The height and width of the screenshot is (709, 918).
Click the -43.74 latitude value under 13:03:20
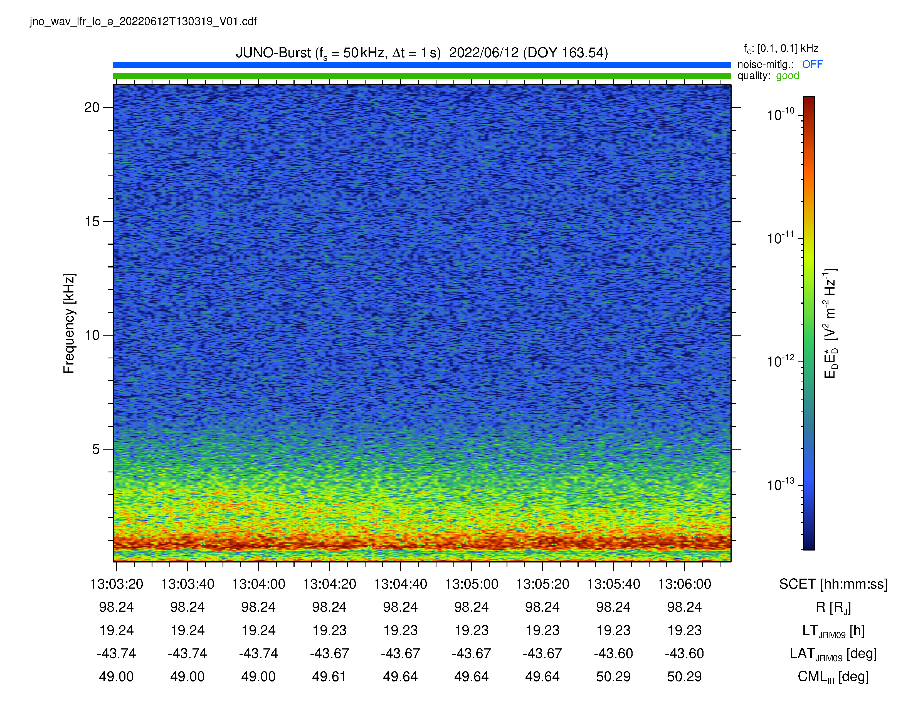[x=117, y=654]
